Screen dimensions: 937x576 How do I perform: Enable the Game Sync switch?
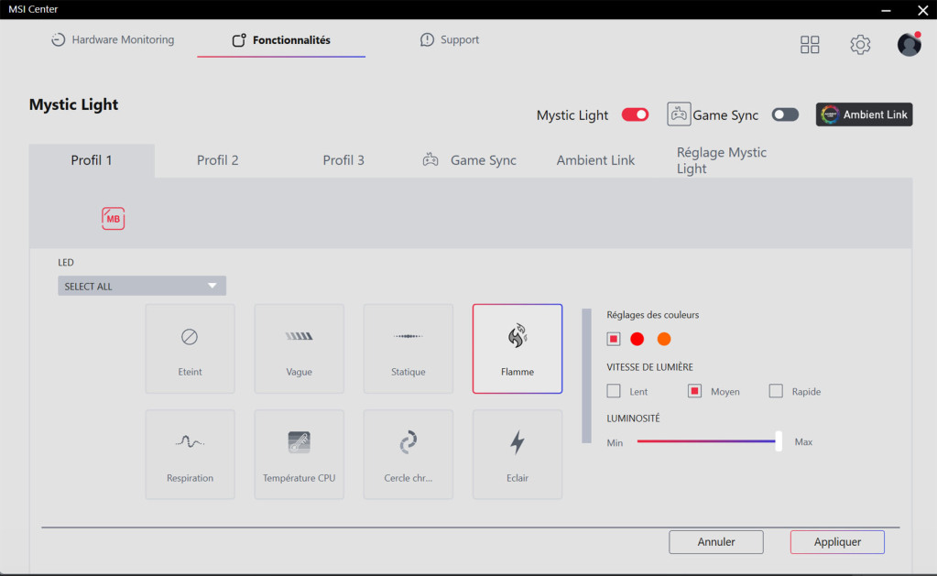tap(785, 114)
